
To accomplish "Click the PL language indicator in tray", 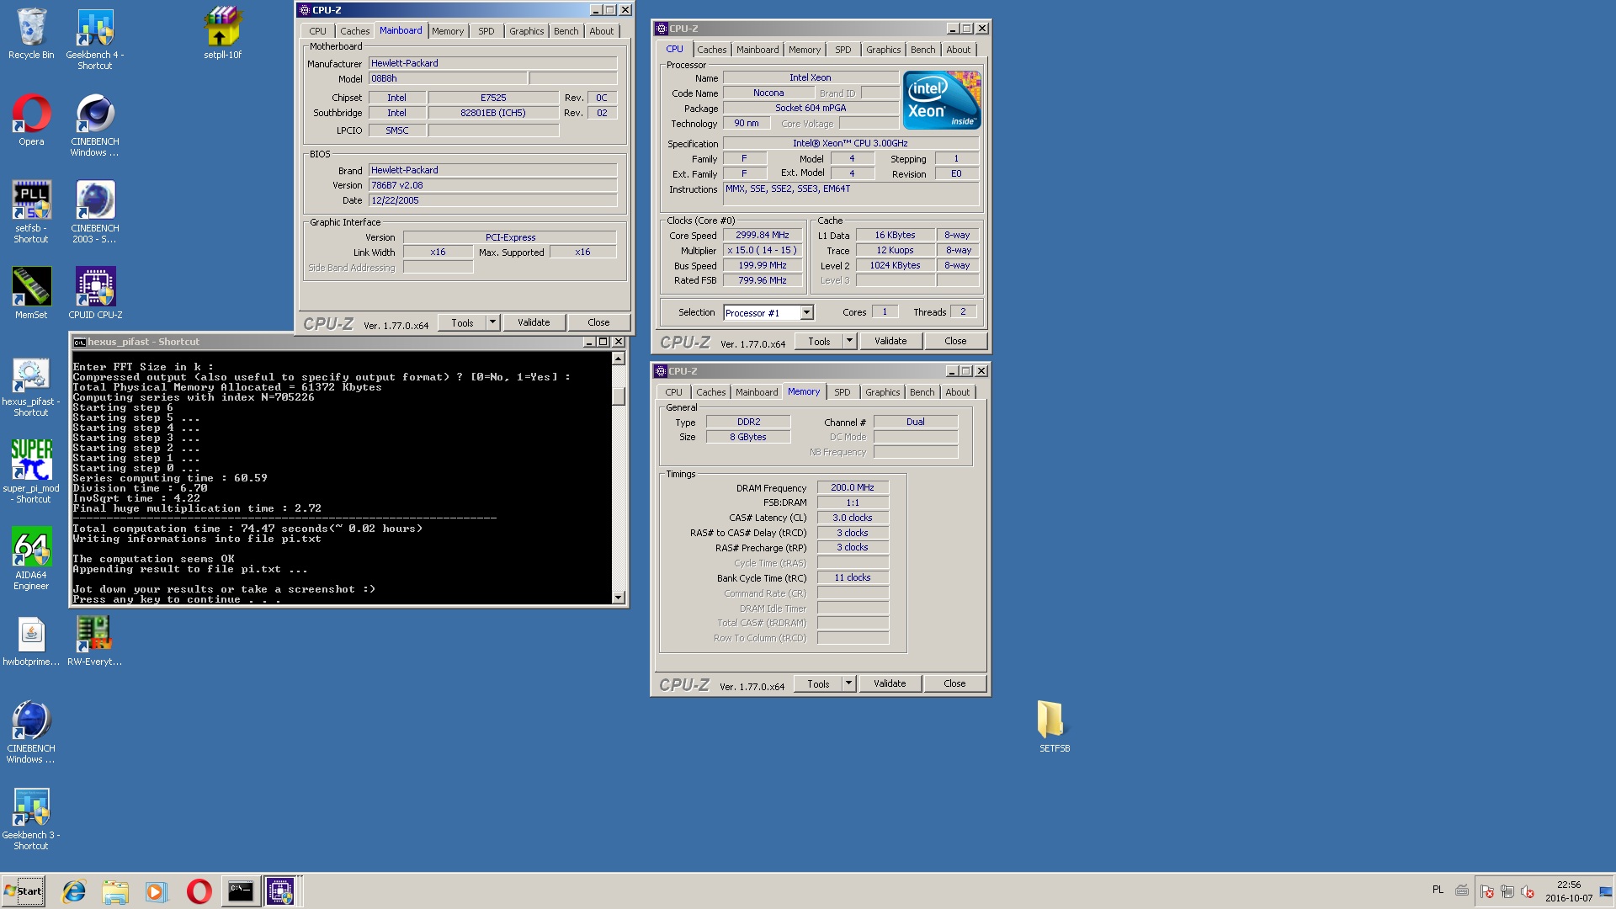I will pyautogui.click(x=1438, y=890).
